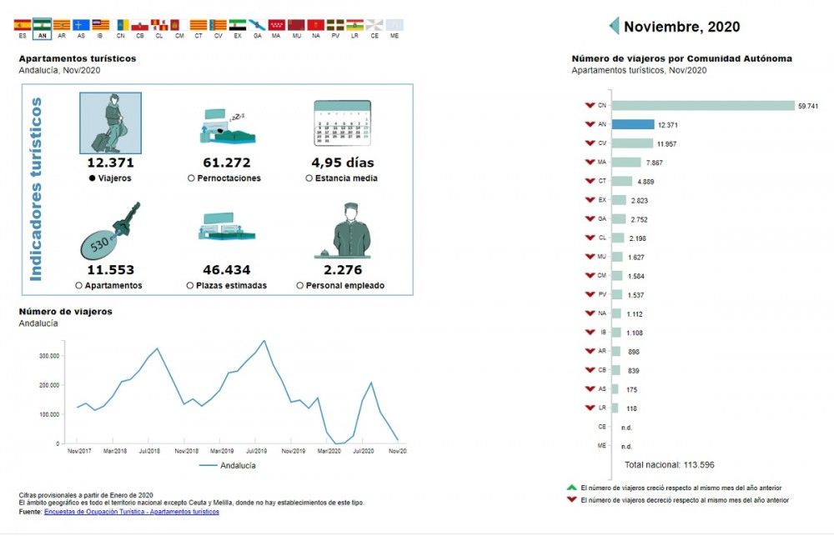Click the highlighted blue AN bar
Image resolution: width=834 pixels, height=536 pixels.
[x=633, y=124]
